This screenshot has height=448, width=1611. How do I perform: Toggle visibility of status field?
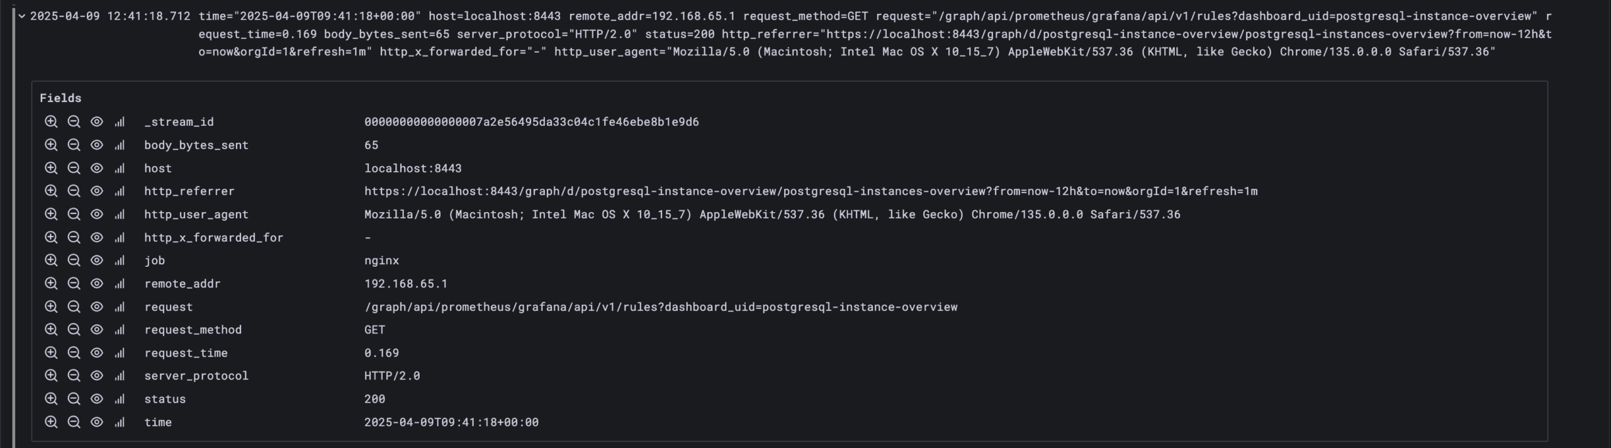(x=96, y=399)
